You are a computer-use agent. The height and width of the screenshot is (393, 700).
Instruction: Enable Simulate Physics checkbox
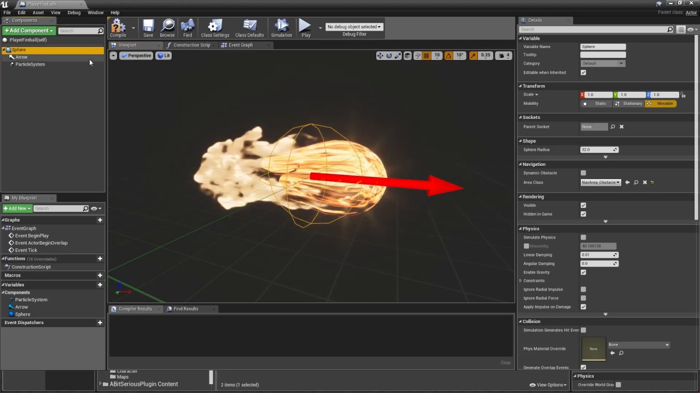(x=584, y=237)
